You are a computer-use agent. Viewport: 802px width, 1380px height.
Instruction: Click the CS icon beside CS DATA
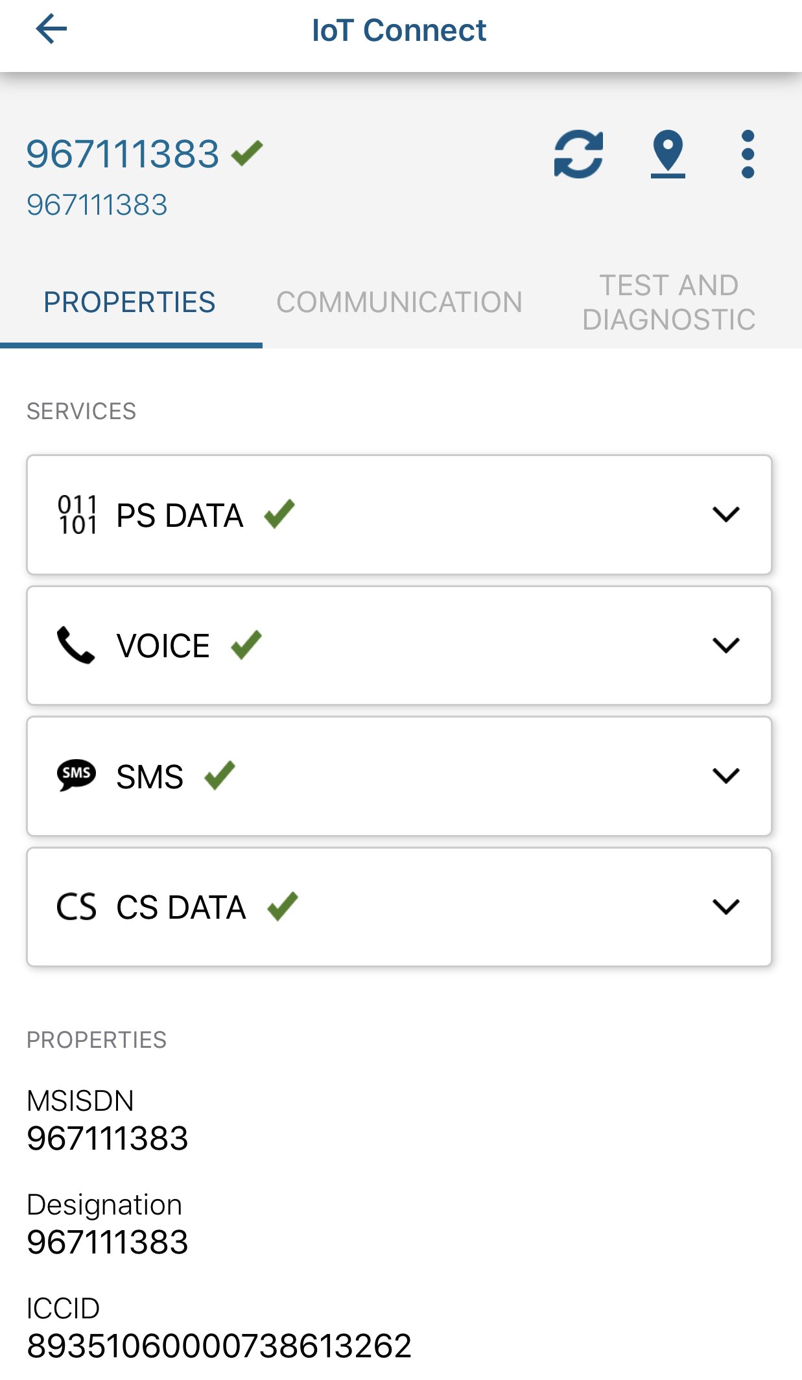pos(77,907)
